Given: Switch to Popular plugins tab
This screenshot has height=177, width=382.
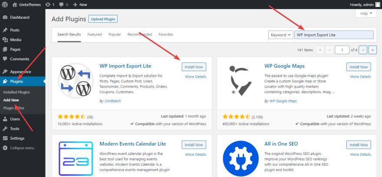Looking at the screenshot, I should click(115, 35).
